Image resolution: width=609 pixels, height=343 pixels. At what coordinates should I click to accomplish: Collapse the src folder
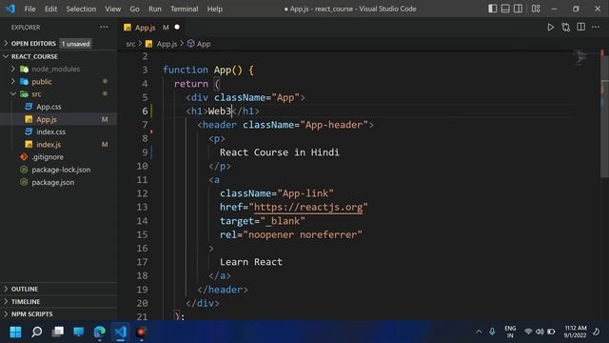coord(36,94)
